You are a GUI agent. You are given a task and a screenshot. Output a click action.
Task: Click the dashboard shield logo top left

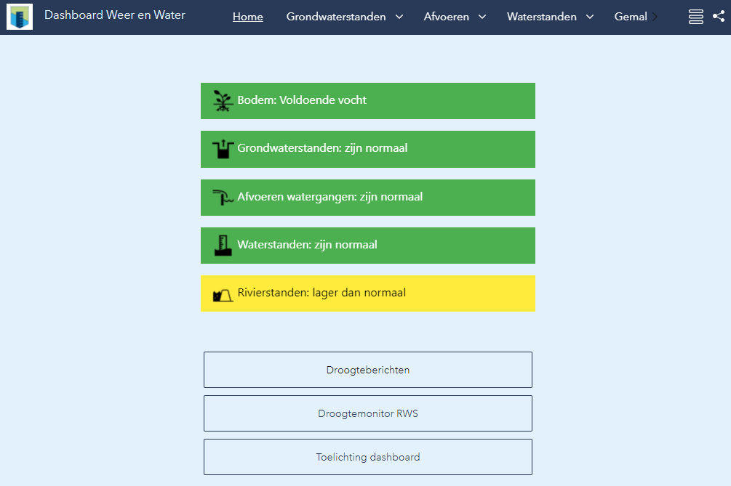coord(19,16)
